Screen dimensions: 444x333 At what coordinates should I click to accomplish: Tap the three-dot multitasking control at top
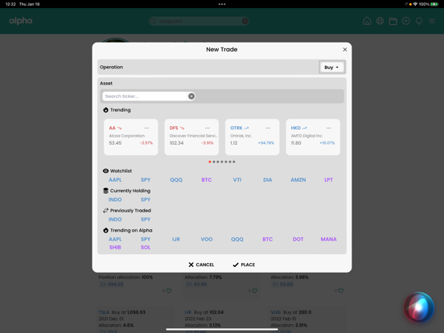click(x=222, y=4)
